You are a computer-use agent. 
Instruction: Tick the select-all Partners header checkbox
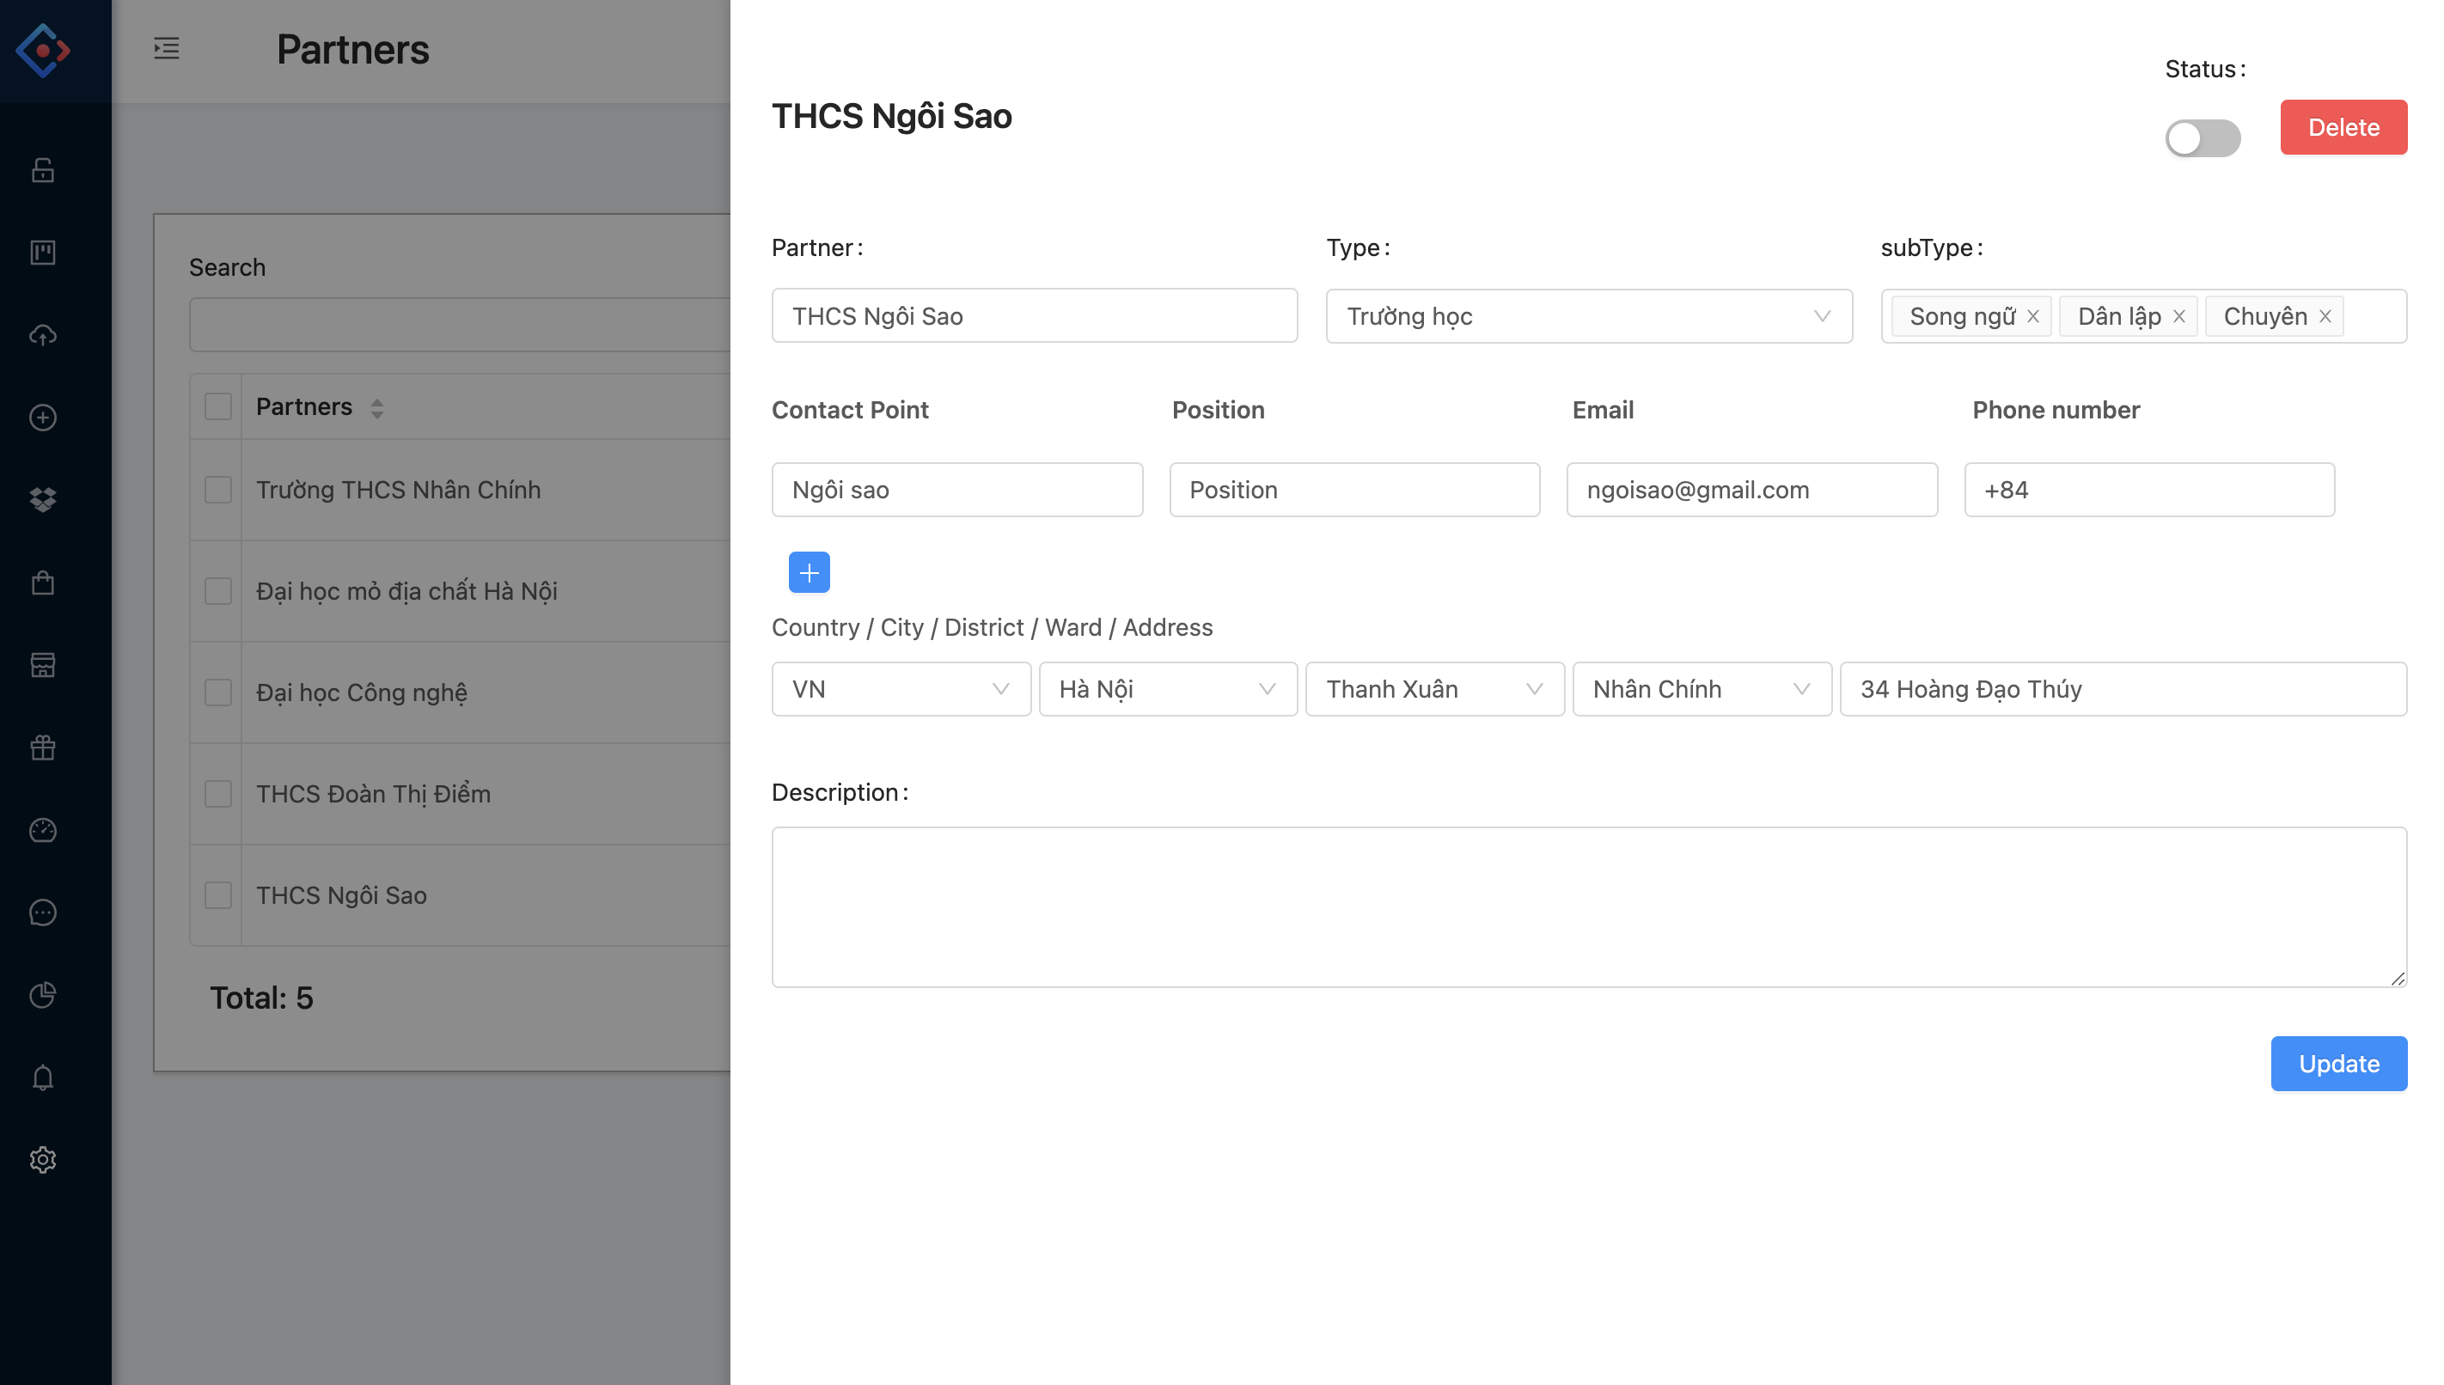point(218,407)
